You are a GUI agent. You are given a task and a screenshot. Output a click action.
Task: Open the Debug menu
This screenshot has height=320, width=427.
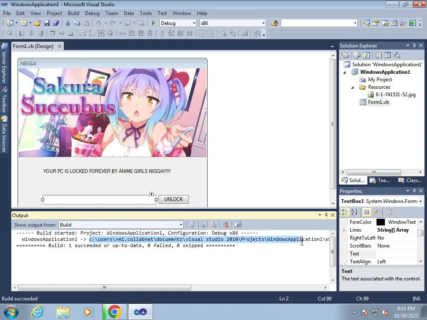(x=92, y=13)
